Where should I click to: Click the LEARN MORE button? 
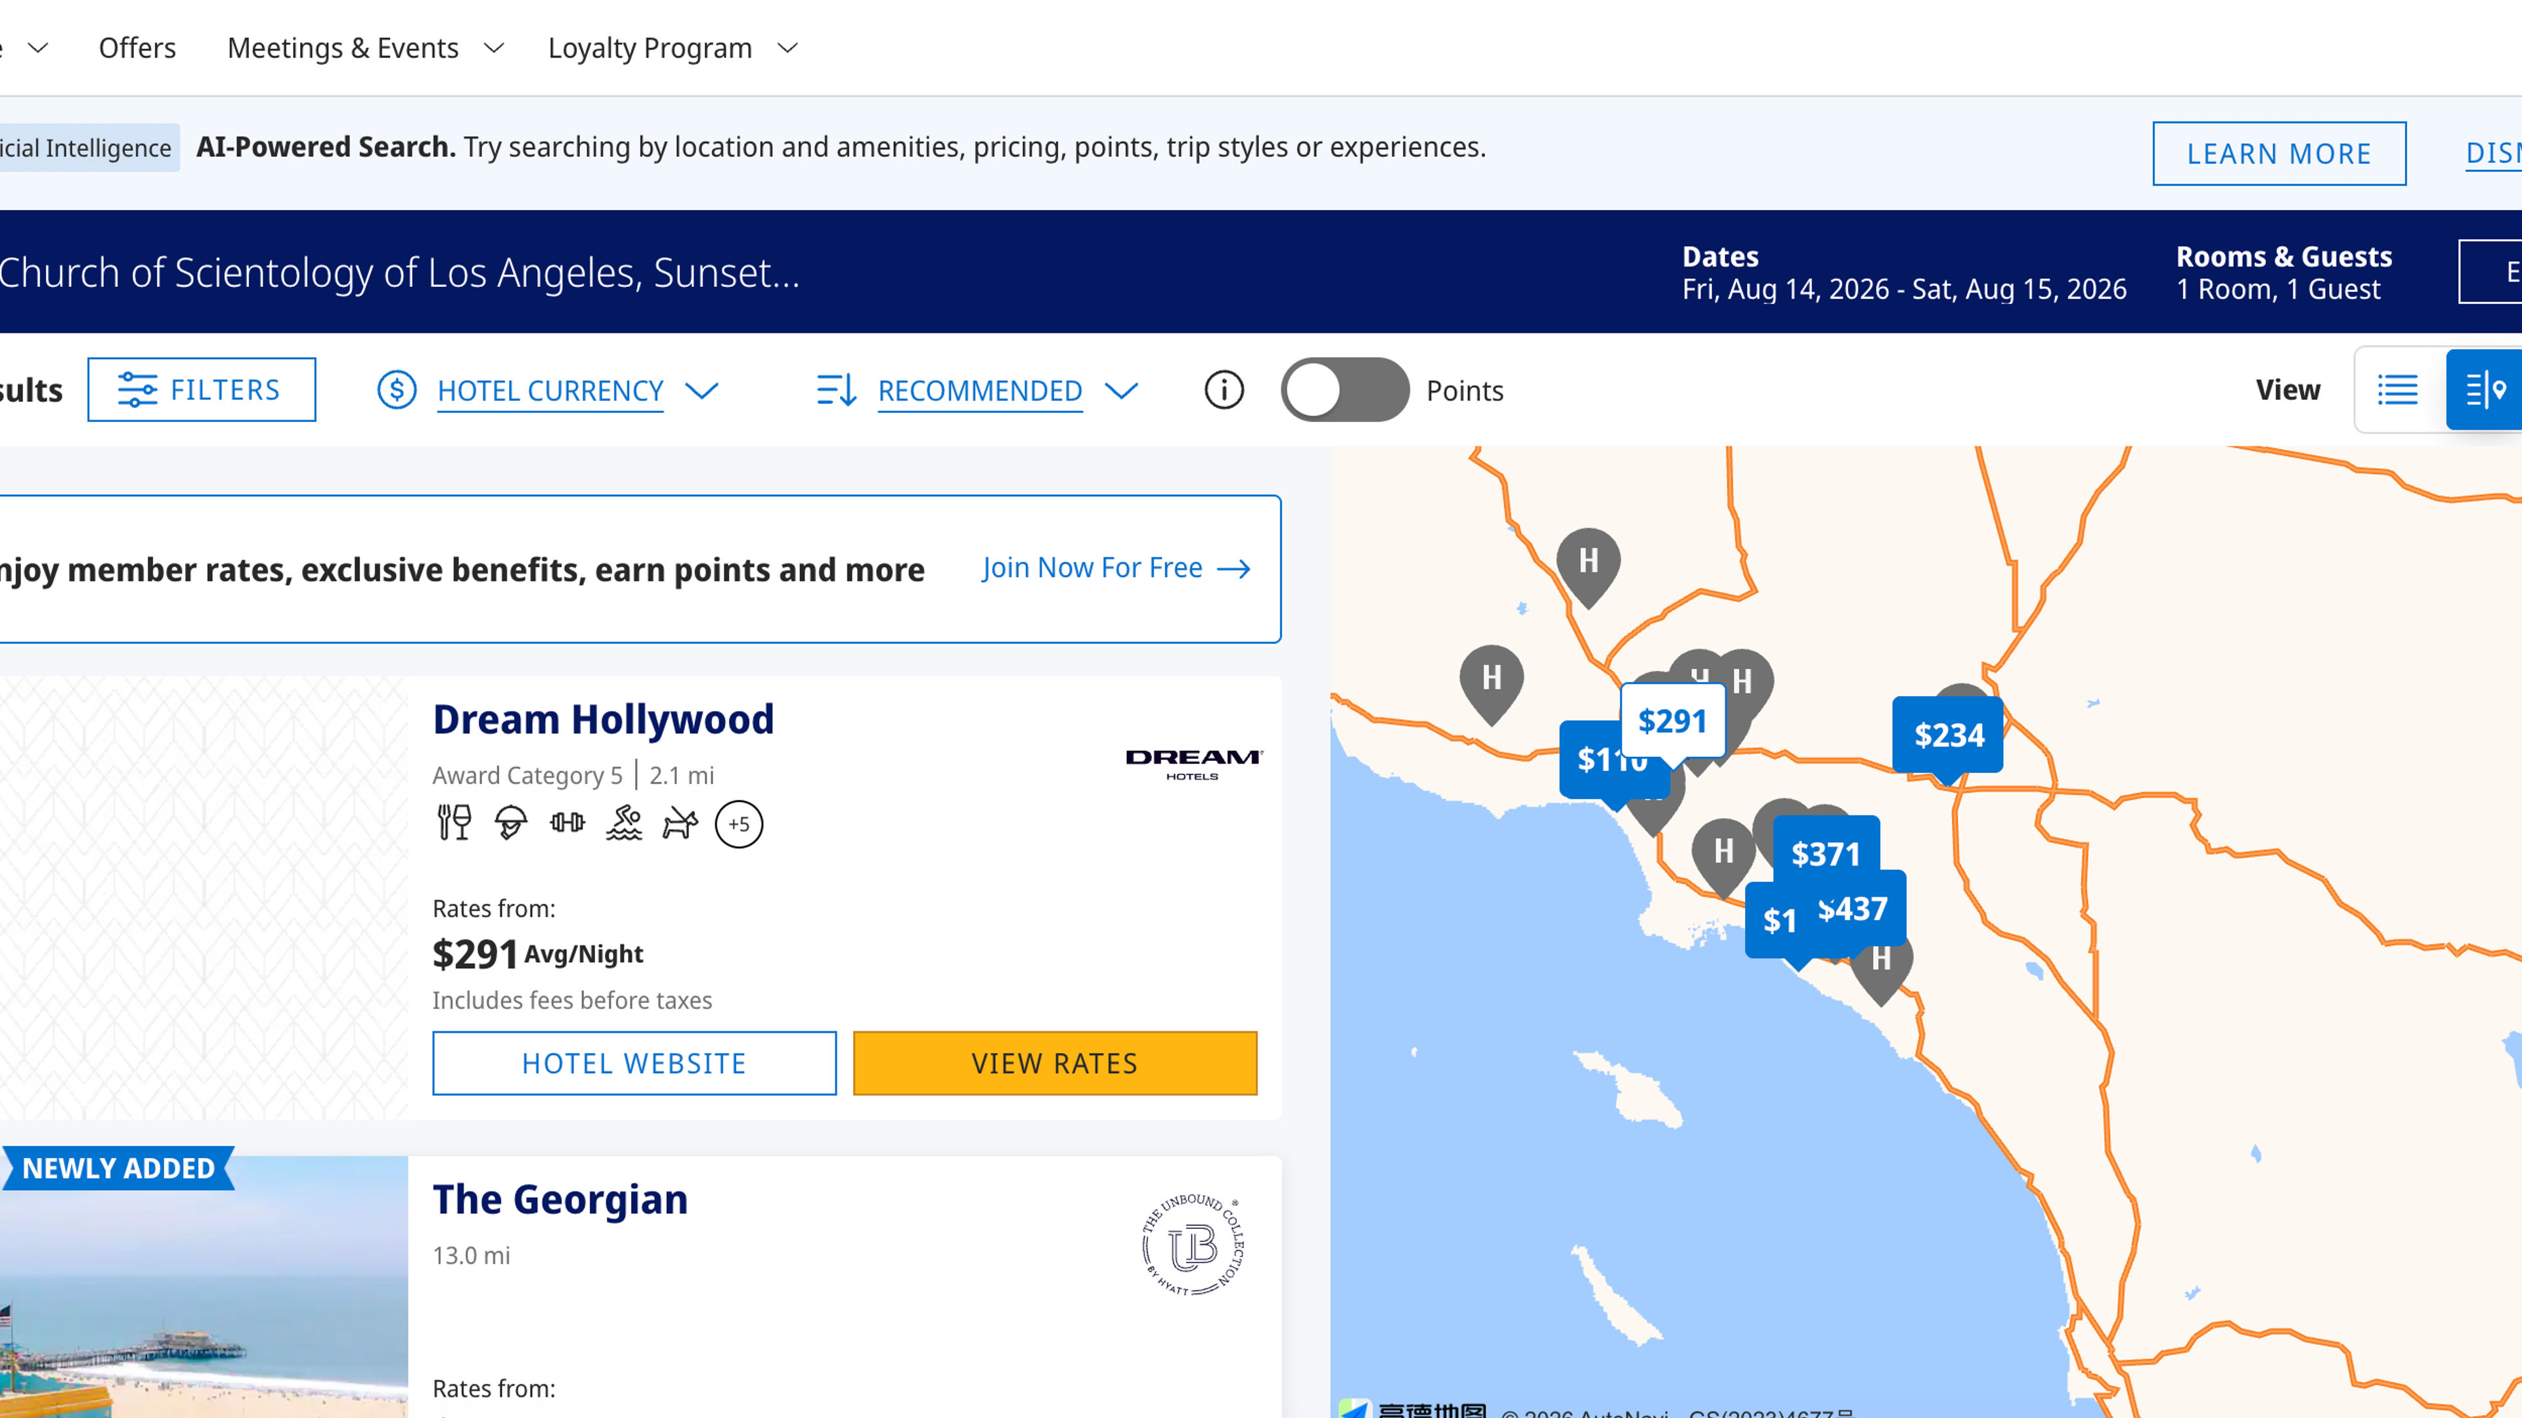(2279, 154)
